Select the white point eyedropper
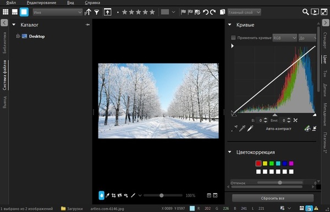This screenshot has height=212, width=330. (x=250, y=129)
